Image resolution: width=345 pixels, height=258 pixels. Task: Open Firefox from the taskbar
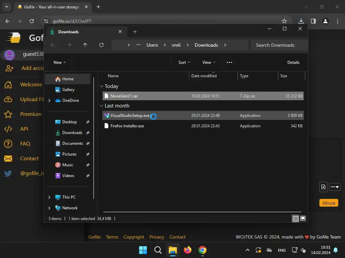pyautogui.click(x=187, y=250)
